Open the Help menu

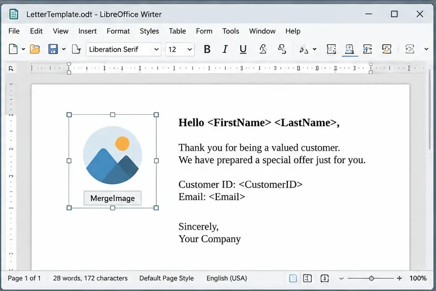point(293,31)
